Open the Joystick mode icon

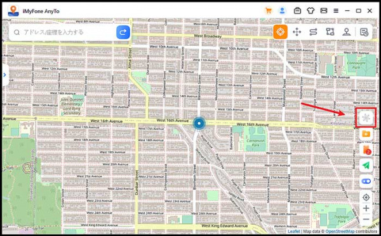347,32
